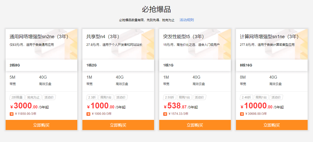Click 立即购买 for 共享型n4
This screenshot has width=313, height=142.
click(x=118, y=125)
